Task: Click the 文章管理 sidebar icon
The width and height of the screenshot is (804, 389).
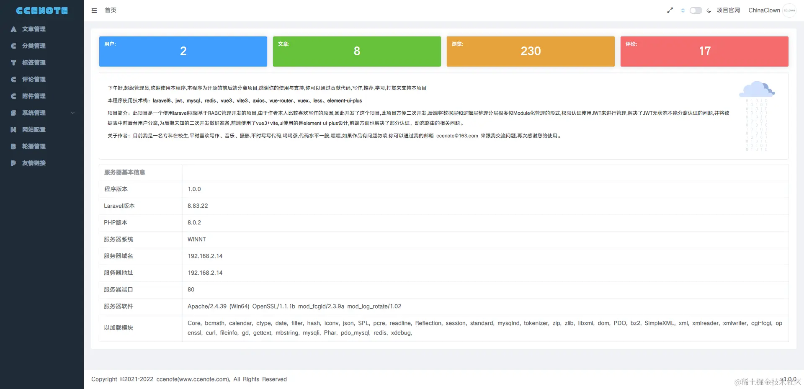Action: pyautogui.click(x=13, y=29)
